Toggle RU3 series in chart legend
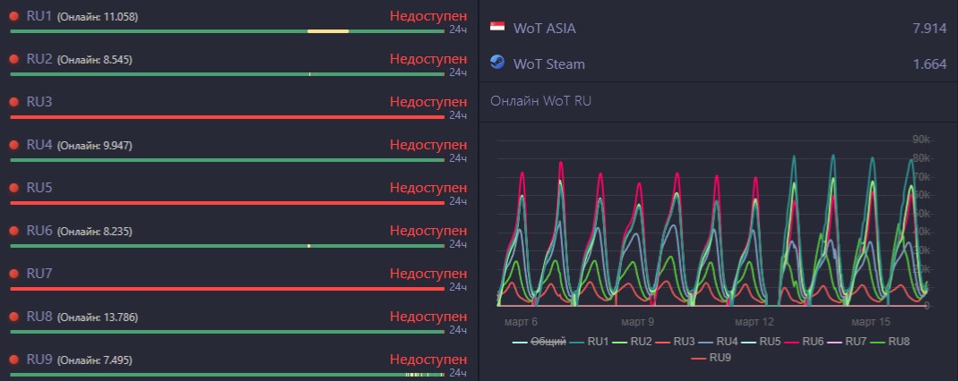The image size is (958, 381). tap(675, 342)
